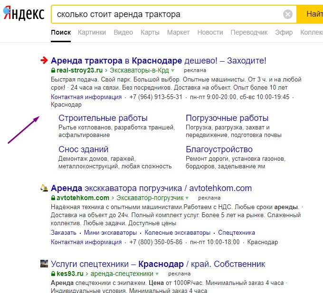The height and width of the screenshot is (293, 323).
Task: Click the hours 'пн-пт 10:00-18:00'
Action: (x=215, y=242)
